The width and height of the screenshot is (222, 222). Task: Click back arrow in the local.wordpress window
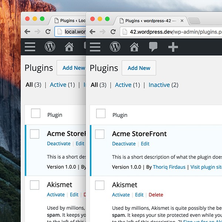27,31
